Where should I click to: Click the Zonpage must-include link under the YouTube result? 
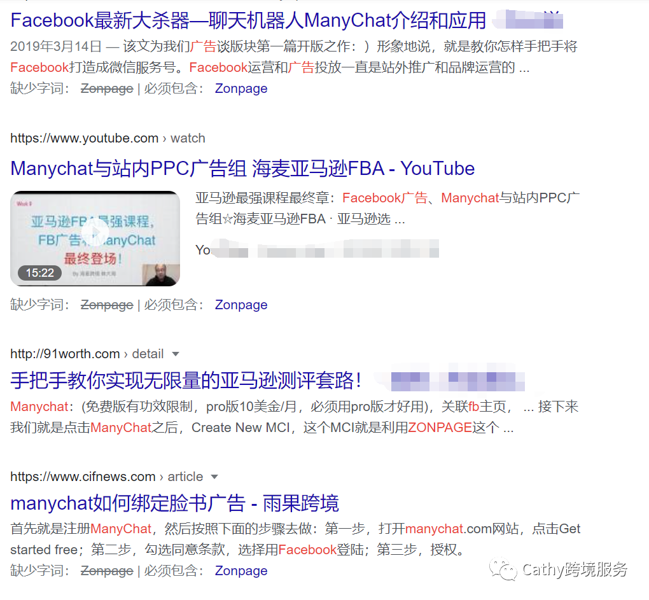pos(241,305)
